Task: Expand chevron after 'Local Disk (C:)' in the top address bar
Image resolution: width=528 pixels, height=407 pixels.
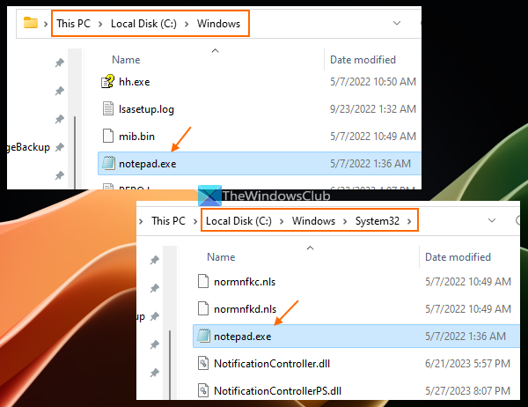Action: tap(187, 24)
